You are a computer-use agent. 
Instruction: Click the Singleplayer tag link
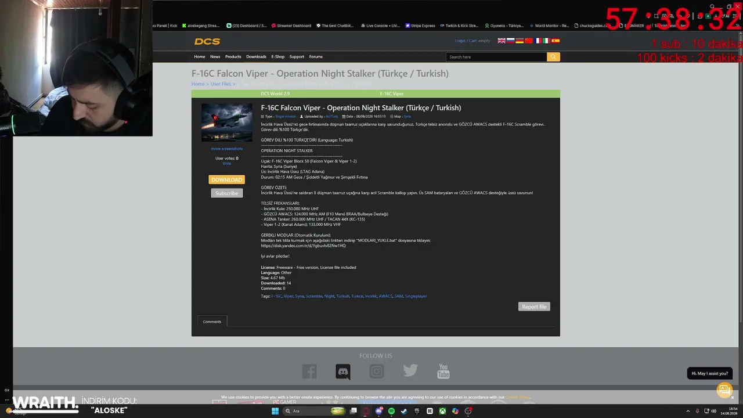click(x=416, y=297)
